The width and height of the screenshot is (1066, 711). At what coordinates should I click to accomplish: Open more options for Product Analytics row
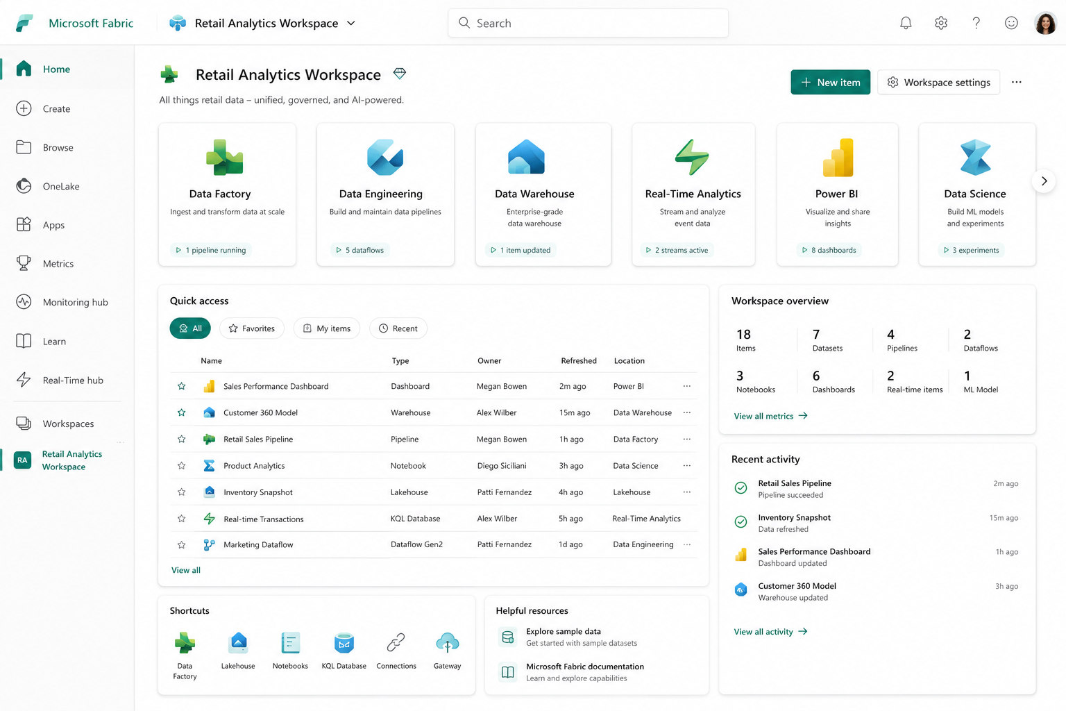pos(687,466)
